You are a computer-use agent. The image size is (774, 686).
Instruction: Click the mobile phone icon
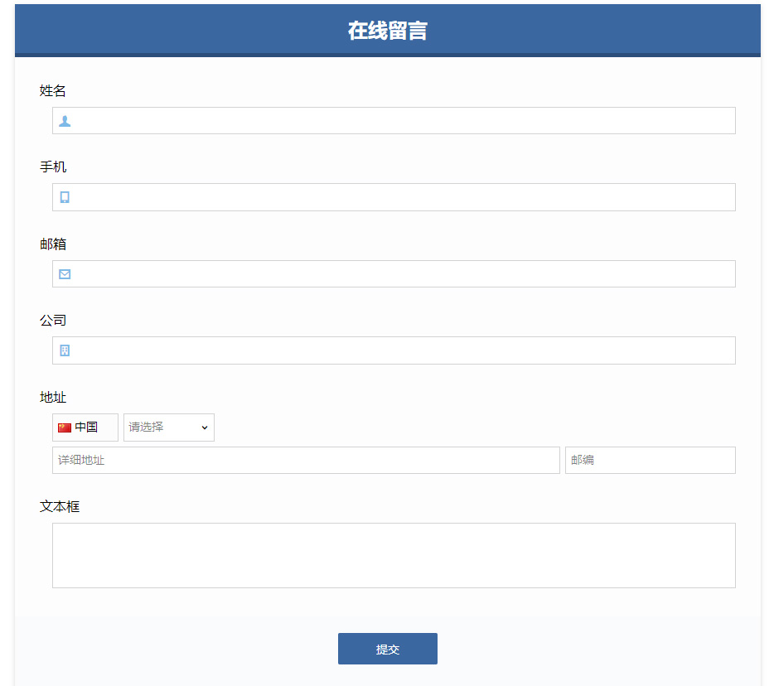pos(65,197)
